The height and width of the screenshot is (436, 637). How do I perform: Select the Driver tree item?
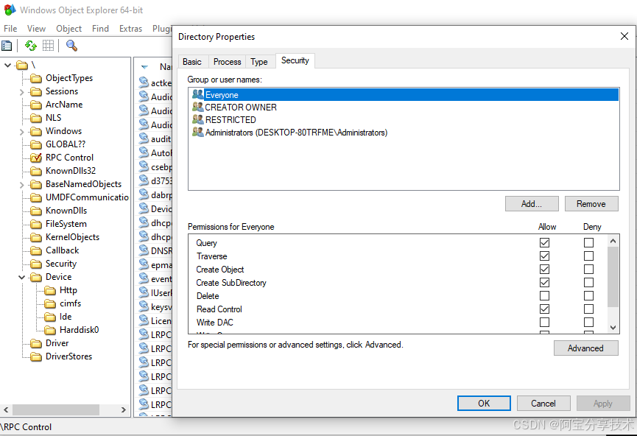pyautogui.click(x=57, y=343)
